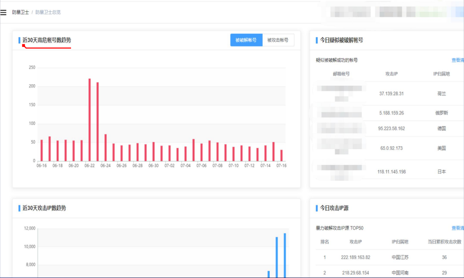Viewport: 464px width, 278px height.
Task: Click the first red bar at 06-16
Action: [x=41, y=150]
